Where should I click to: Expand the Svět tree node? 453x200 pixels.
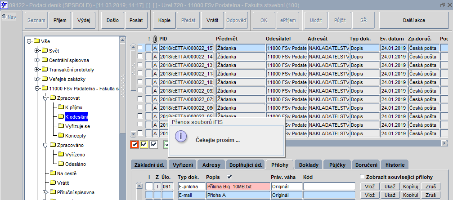pyautogui.click(x=37, y=51)
